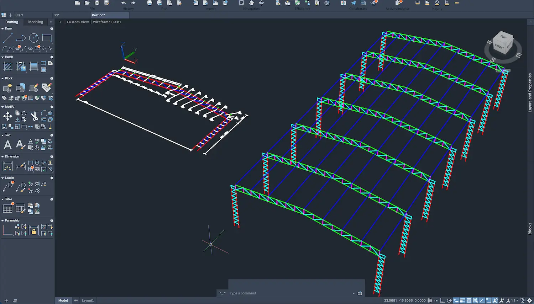Click the Pan tool in the Navigation group

pyautogui.click(x=252, y=3)
